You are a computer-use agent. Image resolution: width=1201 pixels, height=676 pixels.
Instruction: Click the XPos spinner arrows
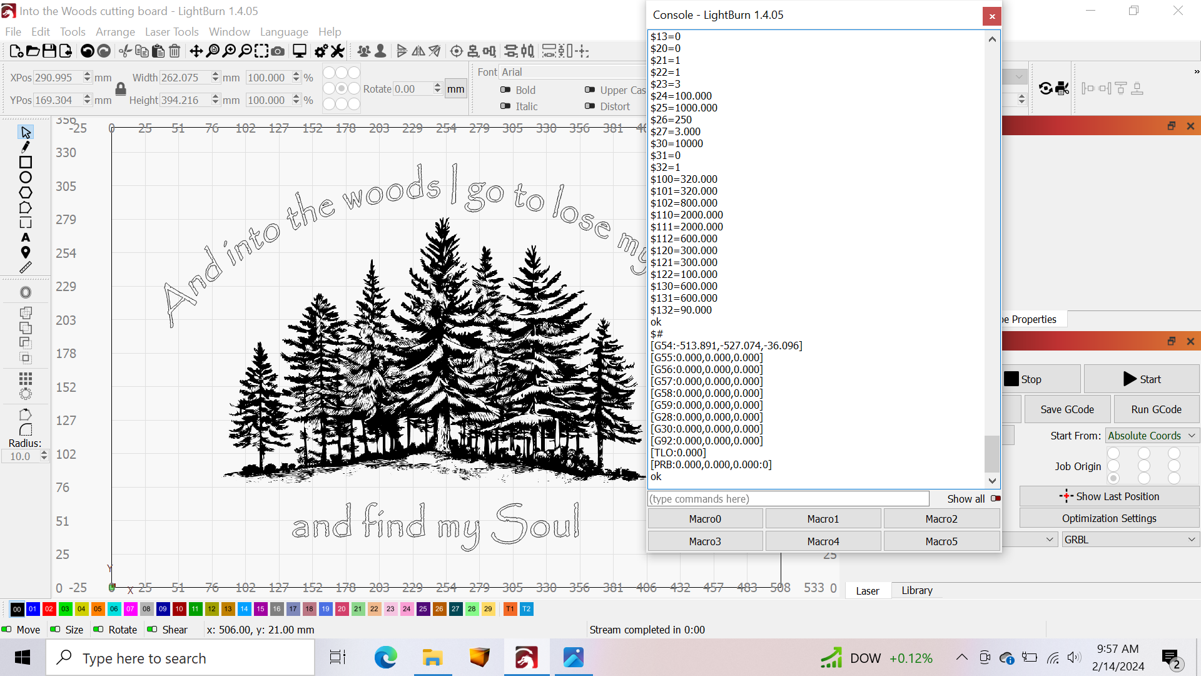pos(88,78)
